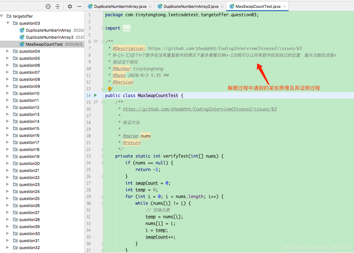
Task: Select the question30 folder
Action: (x=29, y=234)
